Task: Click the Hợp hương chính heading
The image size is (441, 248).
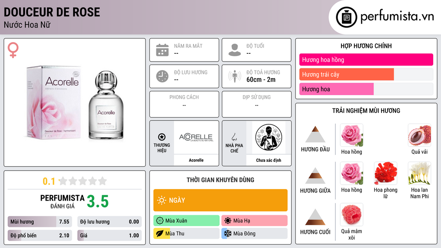Action: point(366,46)
